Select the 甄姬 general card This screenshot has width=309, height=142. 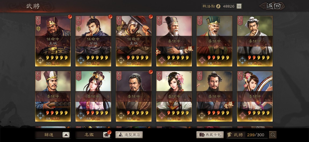pyautogui.click(x=93, y=96)
